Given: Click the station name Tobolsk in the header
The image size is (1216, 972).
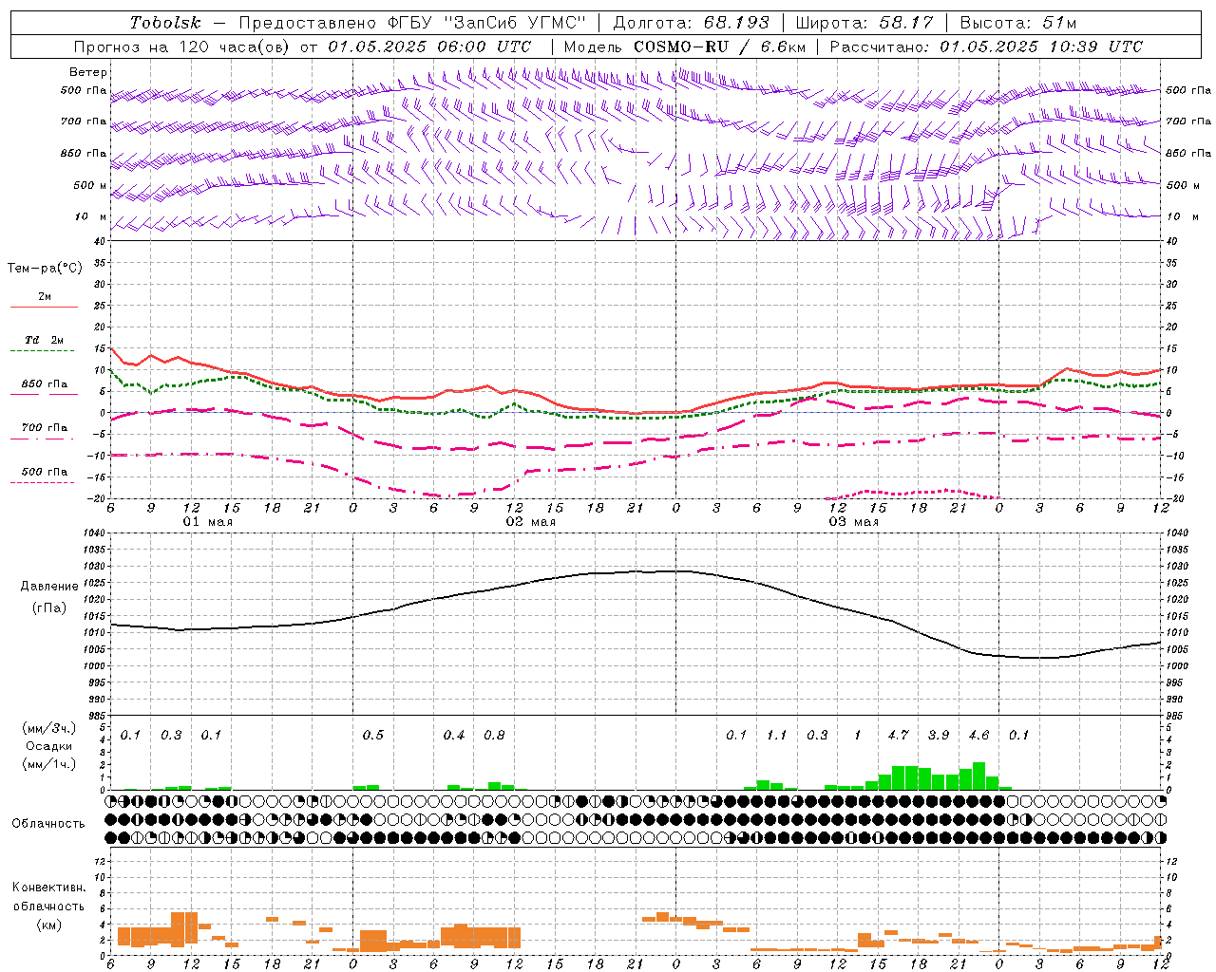Looking at the screenshot, I should click(x=165, y=23).
